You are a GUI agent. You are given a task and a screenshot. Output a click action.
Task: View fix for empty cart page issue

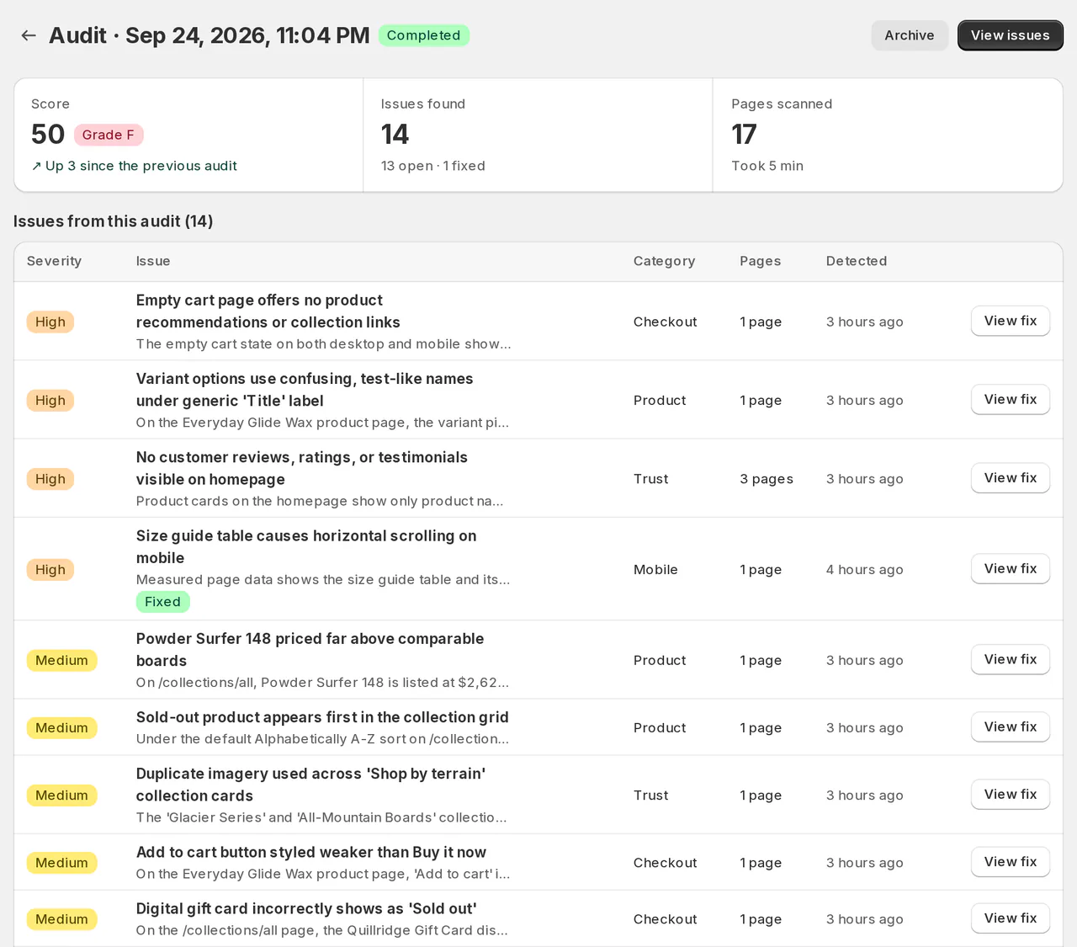[1011, 321]
